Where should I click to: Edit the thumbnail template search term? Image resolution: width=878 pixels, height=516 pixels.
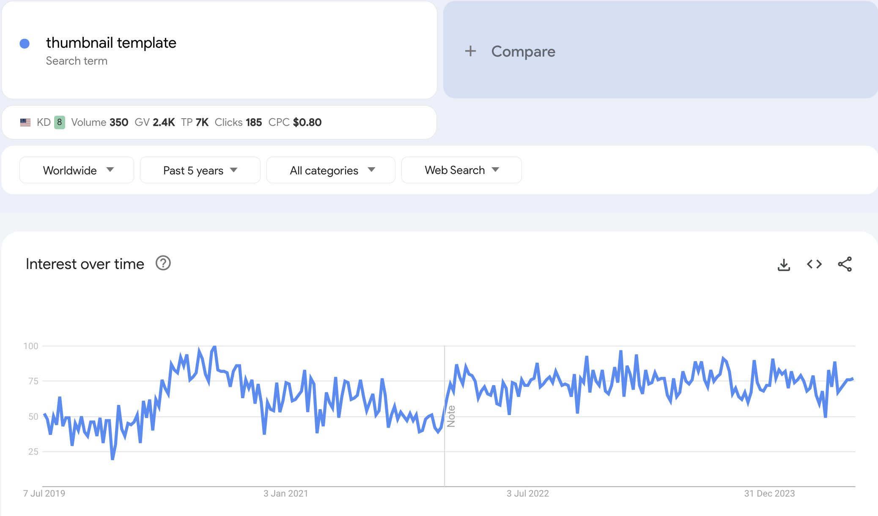111,43
